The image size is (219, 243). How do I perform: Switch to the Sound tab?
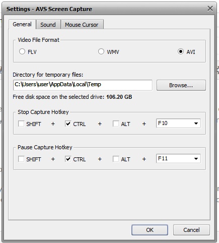tap(48, 25)
